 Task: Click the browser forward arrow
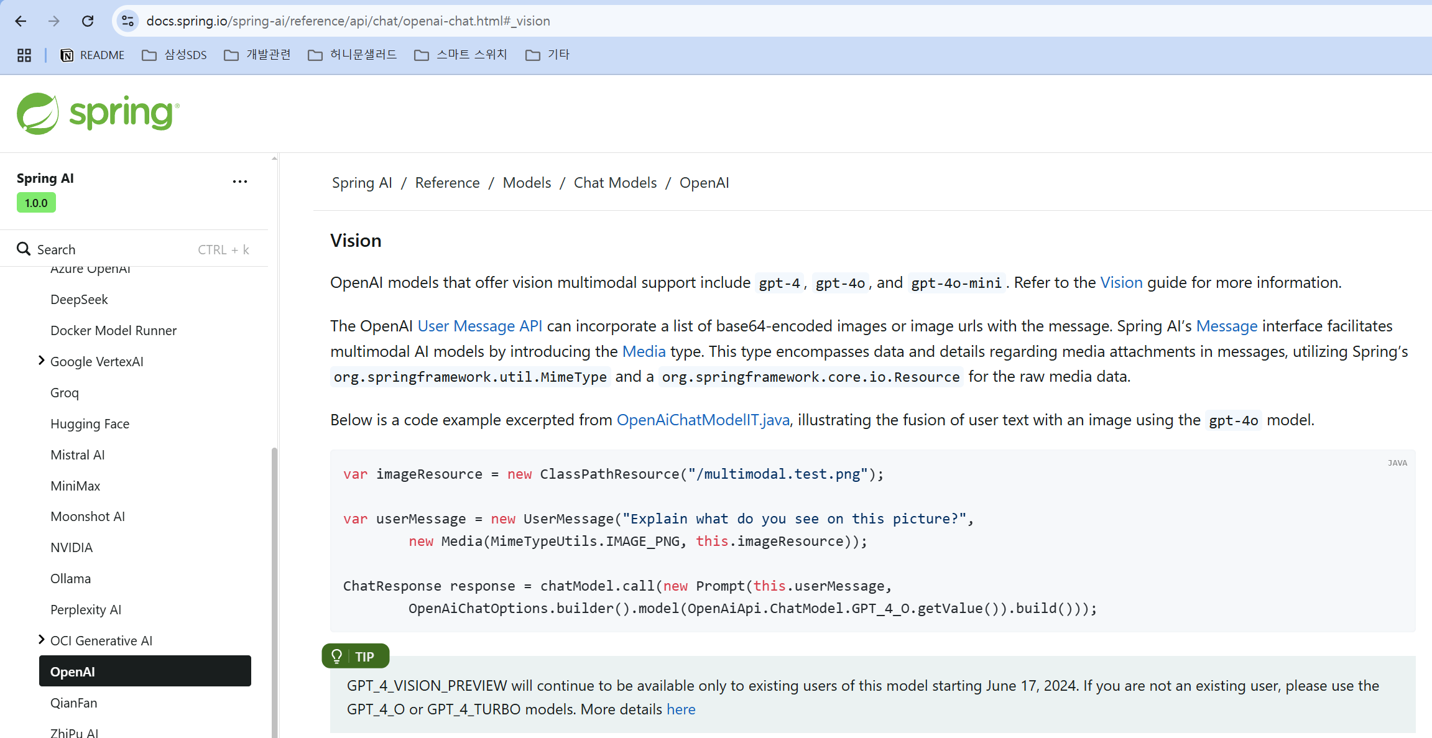54,21
